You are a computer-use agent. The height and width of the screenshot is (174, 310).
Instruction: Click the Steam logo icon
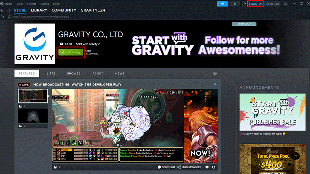pyautogui.click(x=2, y=4)
